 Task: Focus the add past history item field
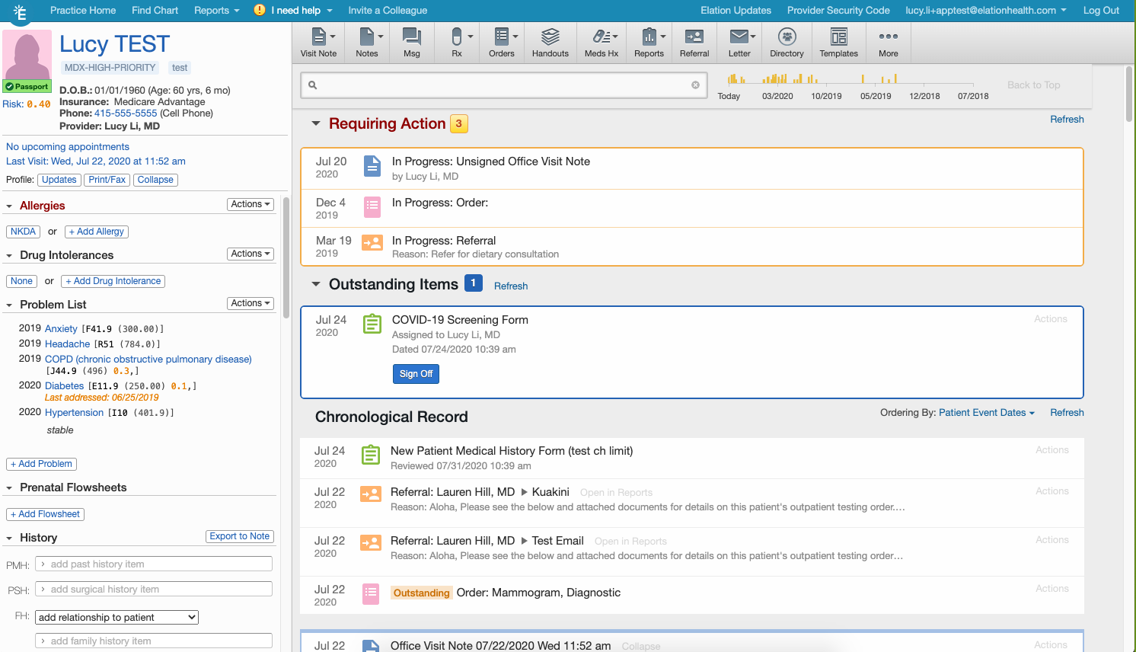pos(154,564)
